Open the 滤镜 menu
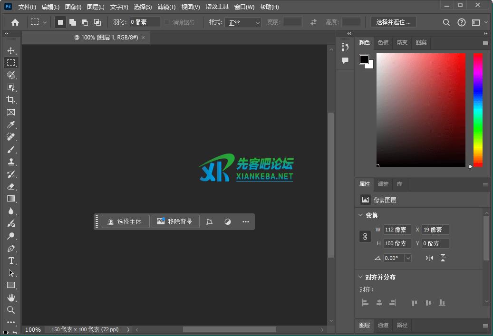The width and height of the screenshot is (493, 336). [166, 7]
